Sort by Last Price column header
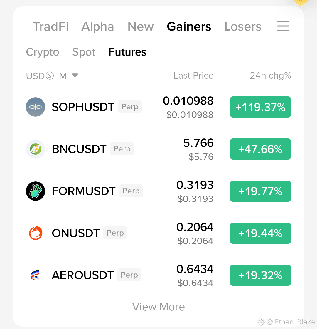This screenshot has width=317, height=329. 193,76
